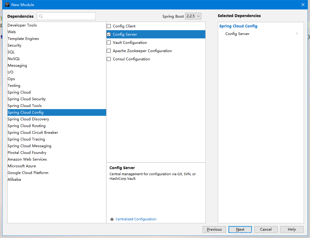Select the Spring Cloud Discovery category

(x=57, y=119)
